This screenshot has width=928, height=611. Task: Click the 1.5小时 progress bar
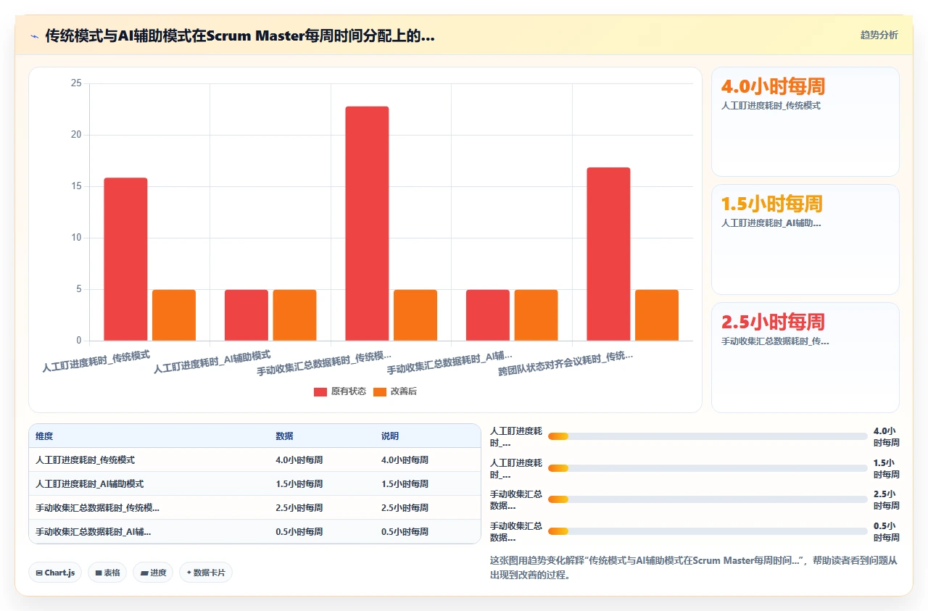pos(708,468)
